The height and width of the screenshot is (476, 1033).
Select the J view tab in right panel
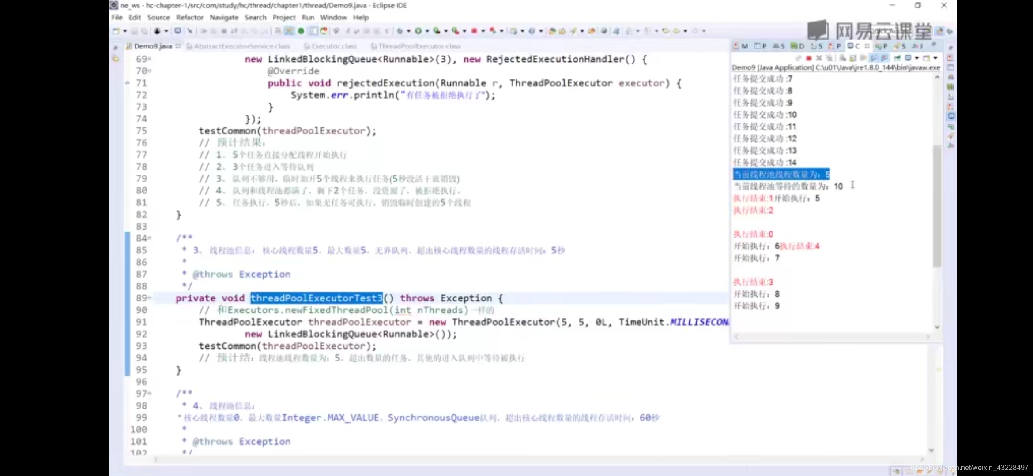click(x=918, y=46)
